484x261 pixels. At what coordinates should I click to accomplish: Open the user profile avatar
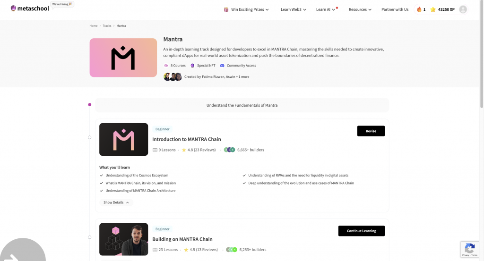(463, 9)
